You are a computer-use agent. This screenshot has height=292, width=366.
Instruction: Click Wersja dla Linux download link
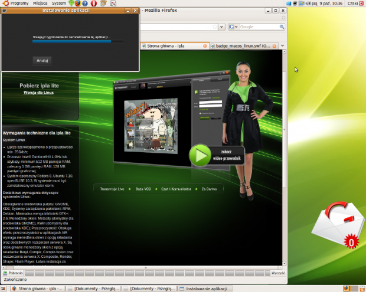tap(38, 93)
